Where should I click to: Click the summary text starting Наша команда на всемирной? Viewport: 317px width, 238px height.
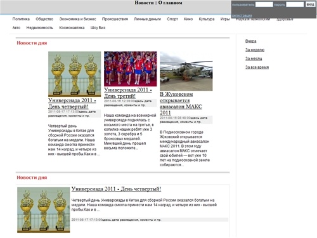point(130,131)
